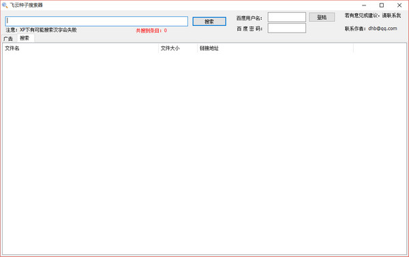The height and width of the screenshot is (257, 409).
Task: Sort by the 文件名 column header
Action: click(x=80, y=48)
